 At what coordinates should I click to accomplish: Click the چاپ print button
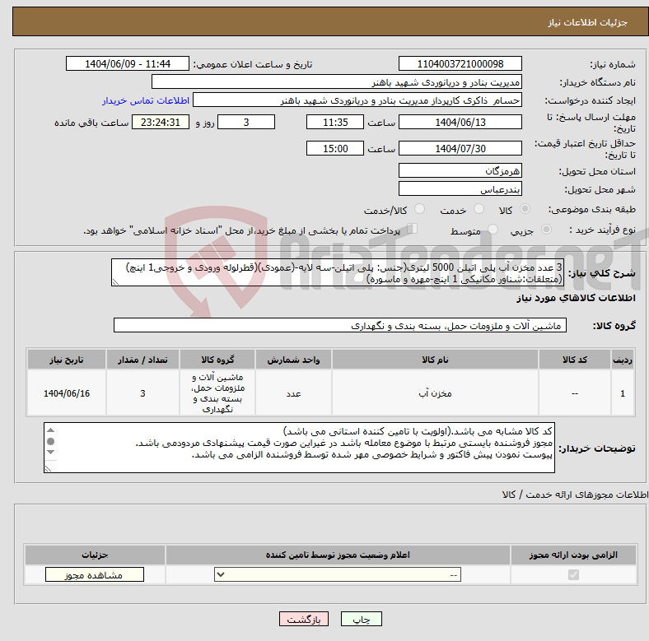click(x=362, y=620)
